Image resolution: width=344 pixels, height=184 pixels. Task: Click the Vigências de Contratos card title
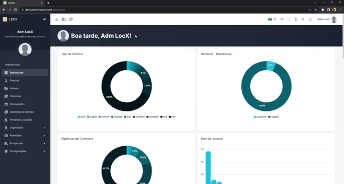pos(77,139)
